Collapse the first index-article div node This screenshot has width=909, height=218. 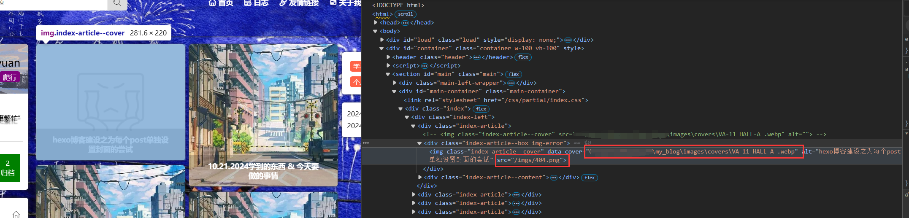coord(413,126)
